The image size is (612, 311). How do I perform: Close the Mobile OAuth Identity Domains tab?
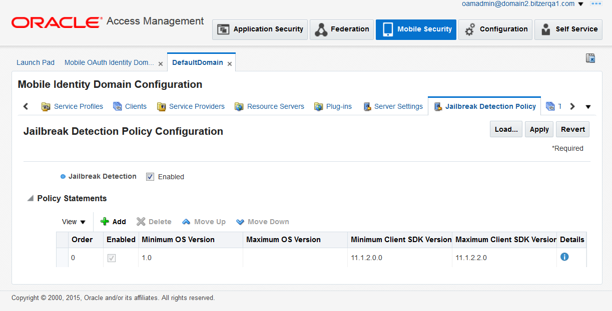[161, 64]
